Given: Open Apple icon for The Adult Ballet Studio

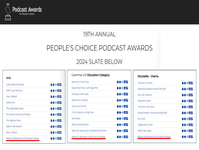Looking at the screenshot, I should pos(51,109).
